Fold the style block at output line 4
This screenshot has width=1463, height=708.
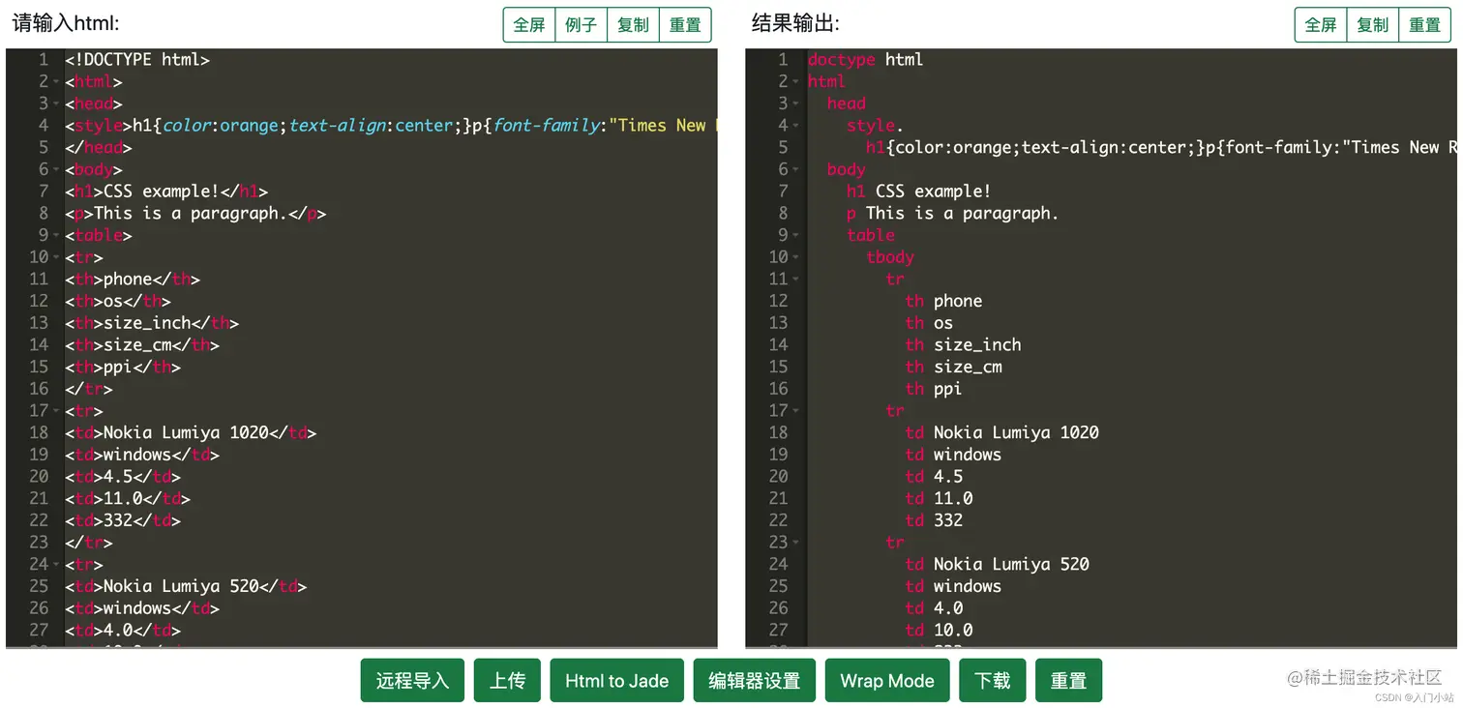click(796, 126)
